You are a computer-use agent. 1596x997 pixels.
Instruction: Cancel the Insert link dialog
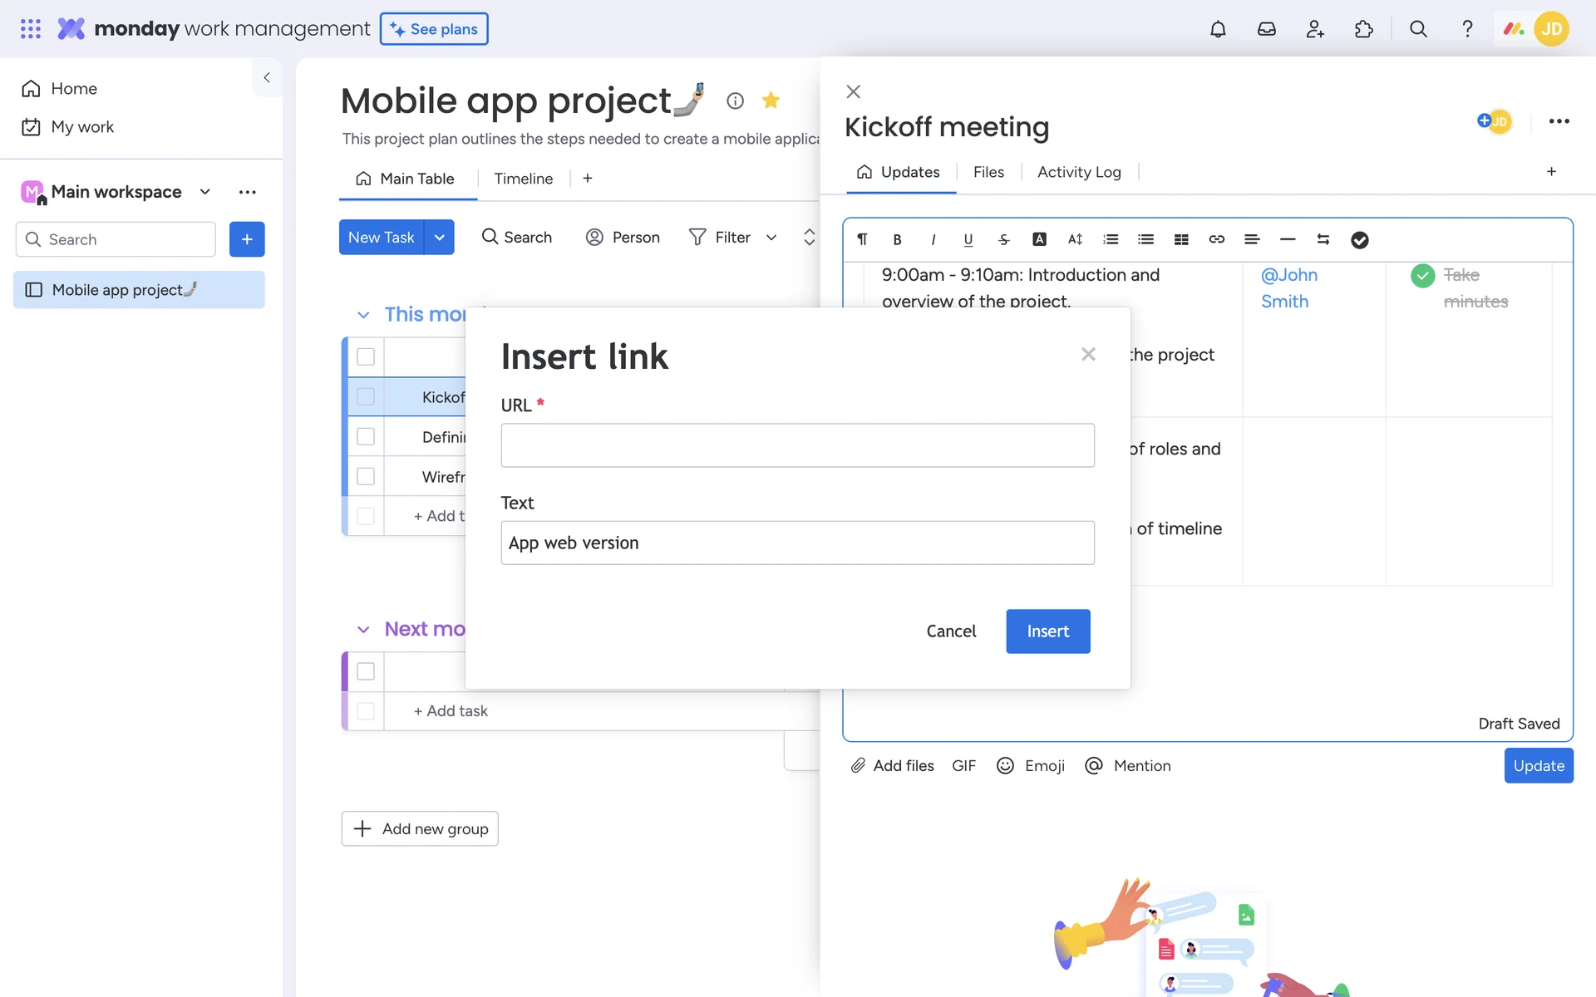951,631
